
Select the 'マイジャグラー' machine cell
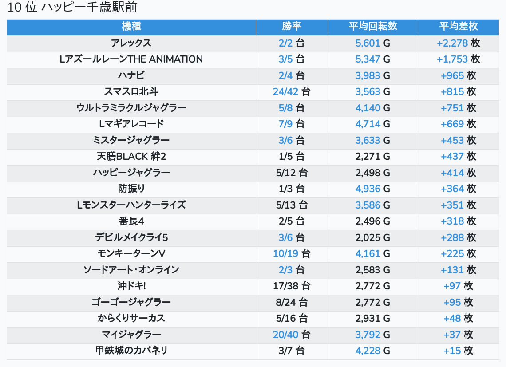pyautogui.click(x=131, y=335)
